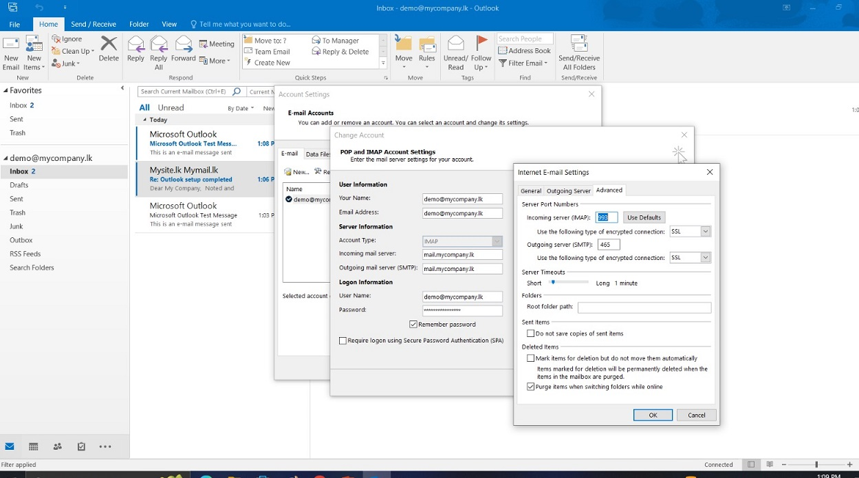Open the Send / Receive ribbon tab

tap(94, 24)
